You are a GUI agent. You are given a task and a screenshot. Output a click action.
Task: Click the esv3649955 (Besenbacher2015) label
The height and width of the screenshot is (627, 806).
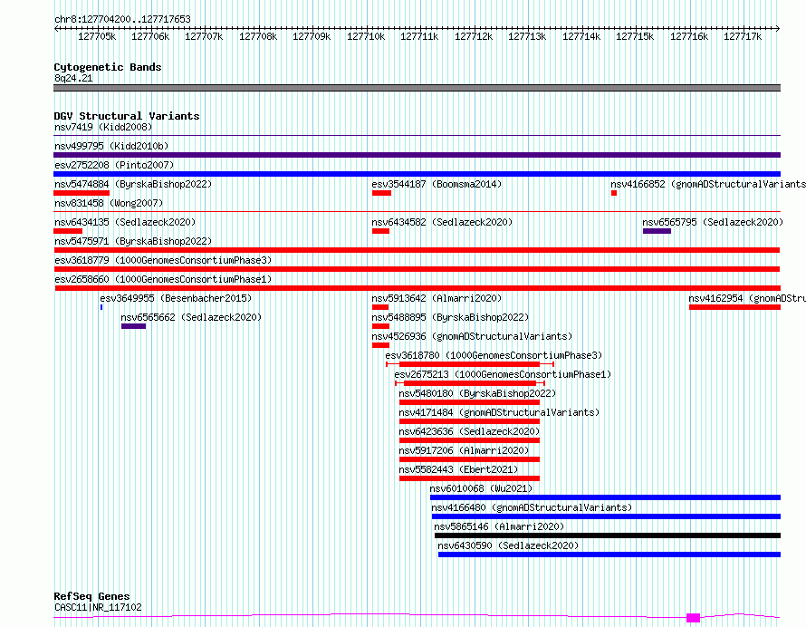click(176, 298)
